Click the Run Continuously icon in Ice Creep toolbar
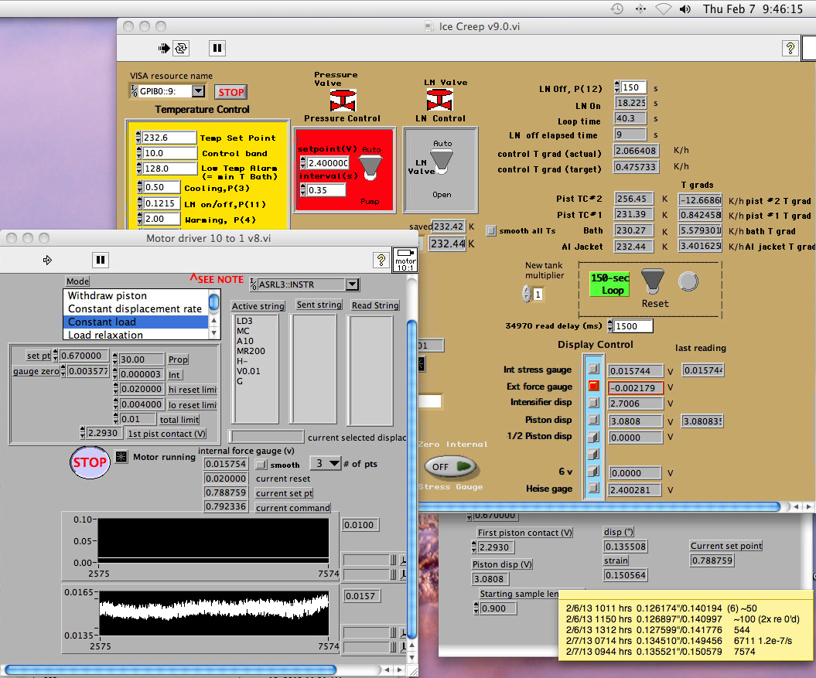The image size is (816, 678). (181, 48)
